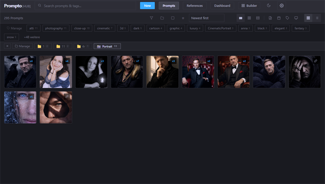Image resolution: width=325 pixels, height=184 pixels.
Task: Expand the +48 weitere tags
Action: coord(31,37)
